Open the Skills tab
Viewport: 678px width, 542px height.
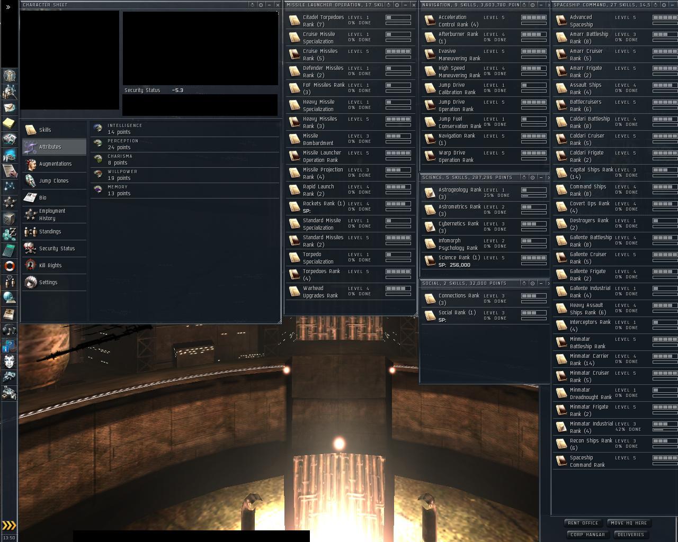coord(54,130)
